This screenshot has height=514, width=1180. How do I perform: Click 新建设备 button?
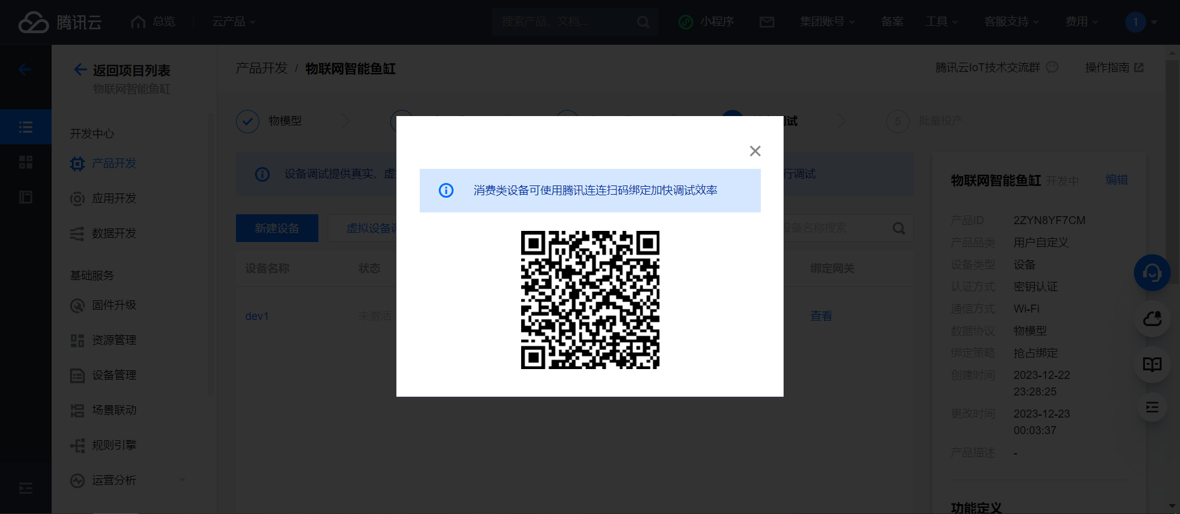point(277,228)
